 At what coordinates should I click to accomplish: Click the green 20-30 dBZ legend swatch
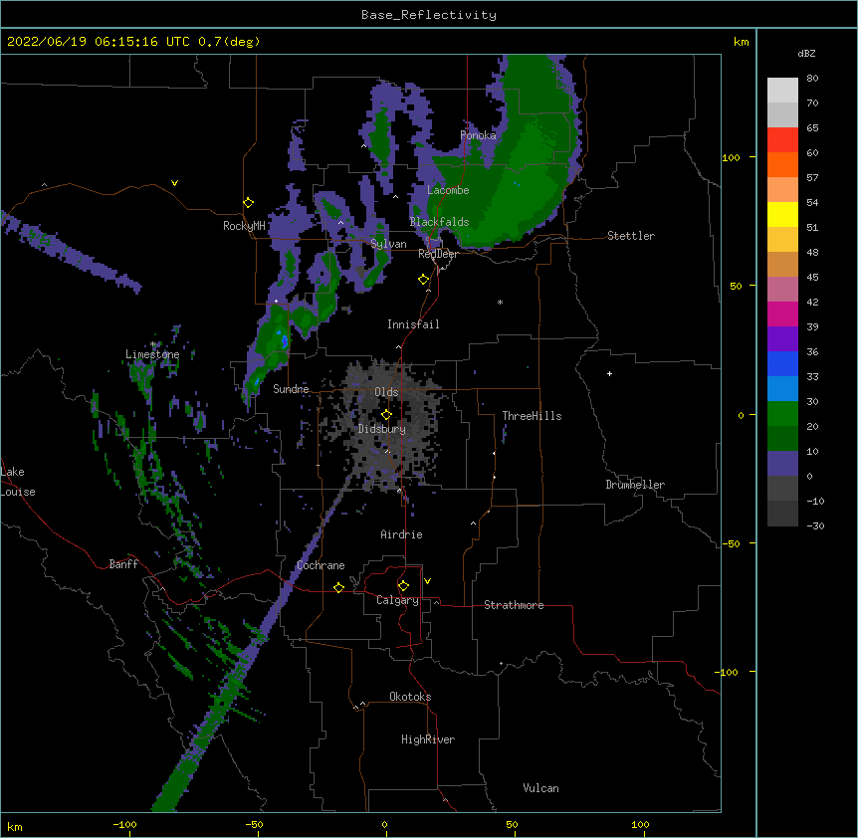[782, 414]
